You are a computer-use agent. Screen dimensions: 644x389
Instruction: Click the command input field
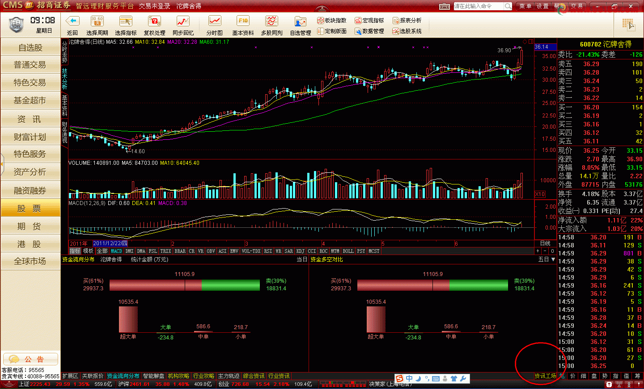(479, 6)
